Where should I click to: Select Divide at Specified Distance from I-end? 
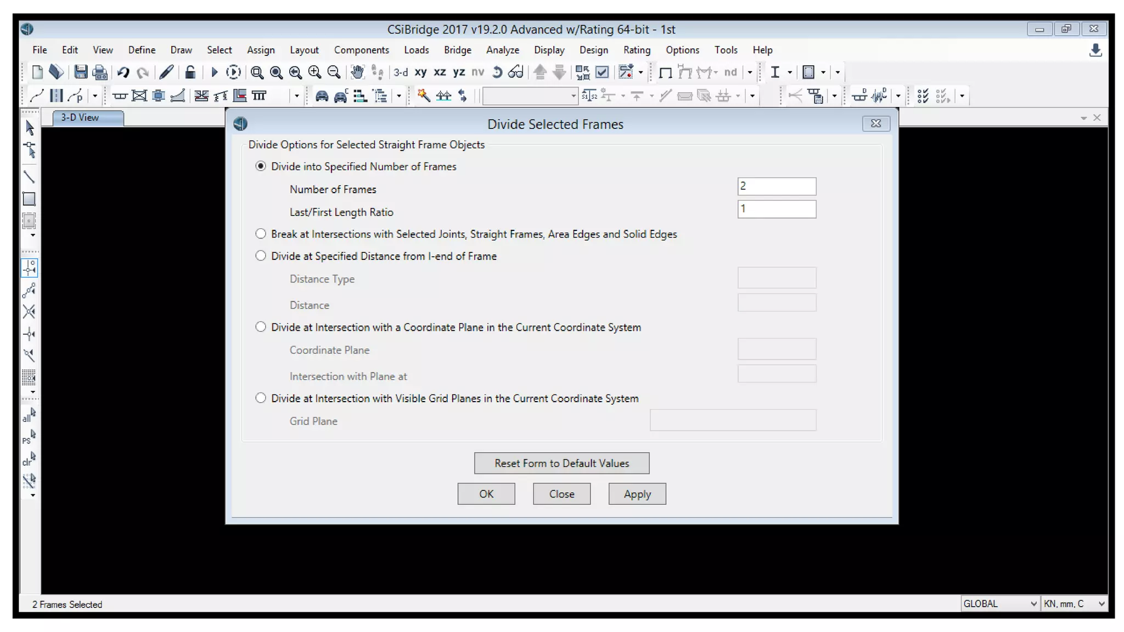point(261,256)
